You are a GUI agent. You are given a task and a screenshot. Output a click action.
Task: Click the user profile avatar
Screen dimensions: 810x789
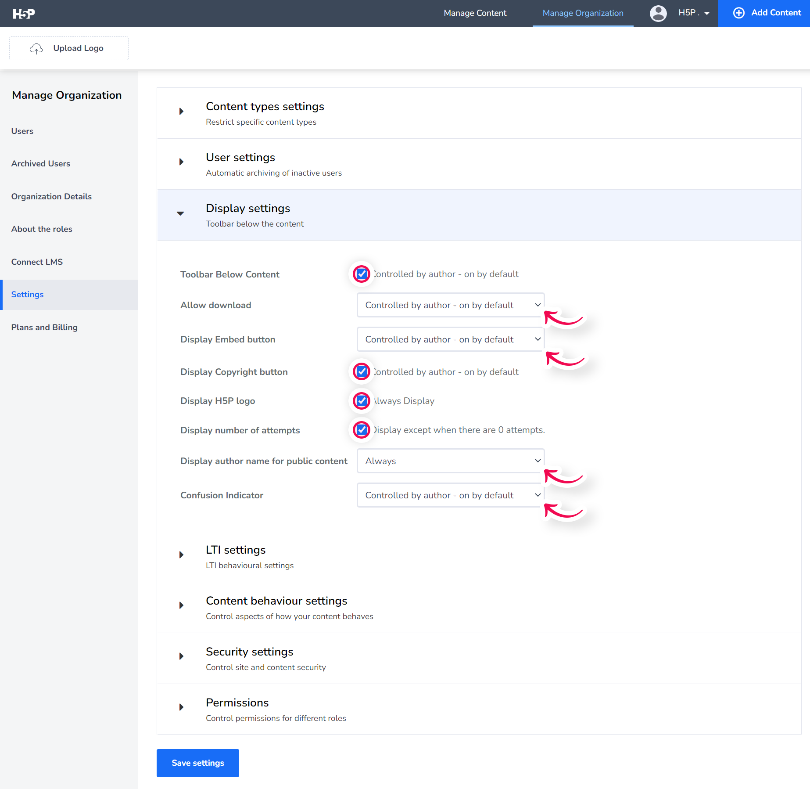(x=658, y=13)
